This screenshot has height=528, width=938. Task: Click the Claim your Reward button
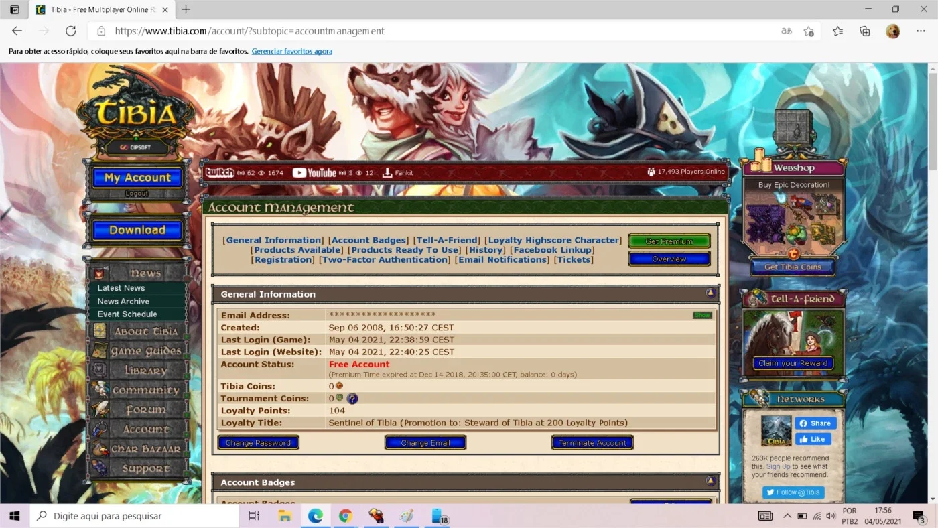793,363
